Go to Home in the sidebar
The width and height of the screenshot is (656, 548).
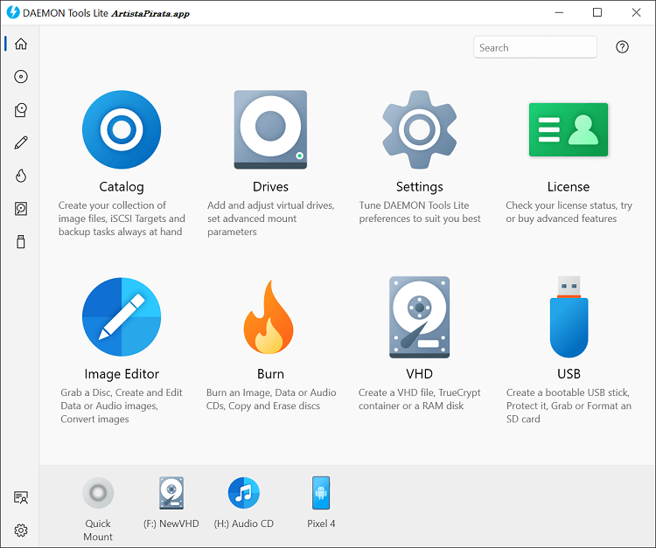pos(21,44)
